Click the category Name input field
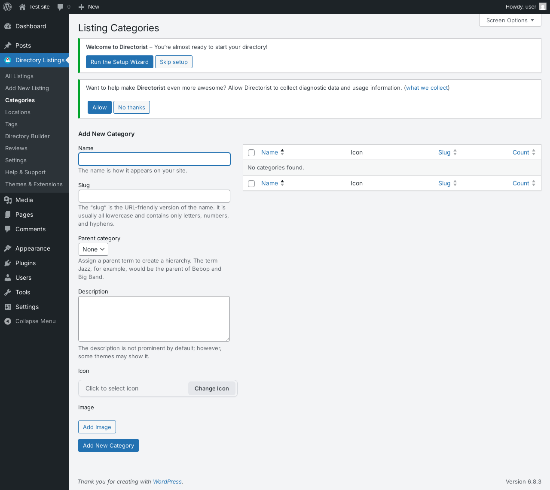This screenshot has width=550, height=490. [x=154, y=159]
